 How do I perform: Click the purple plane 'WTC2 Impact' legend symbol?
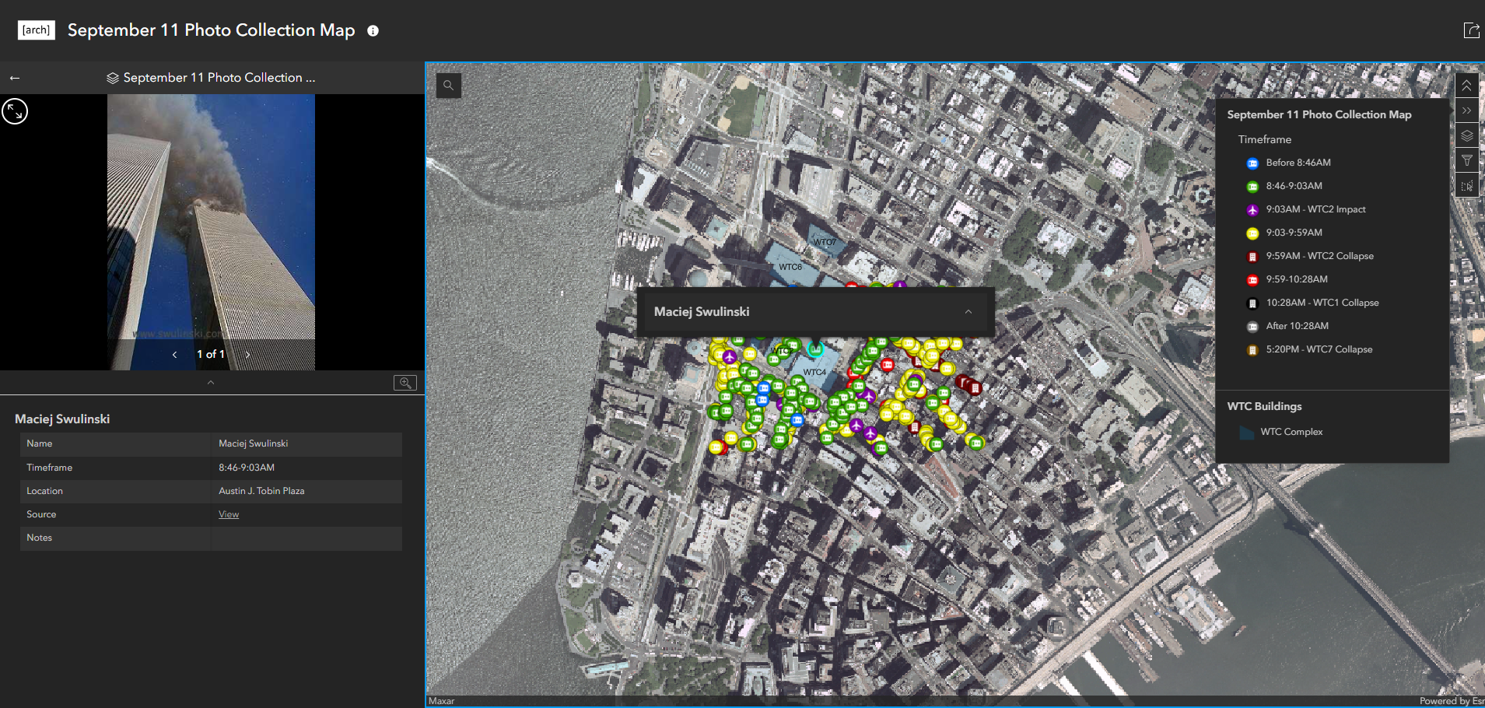coord(1252,210)
